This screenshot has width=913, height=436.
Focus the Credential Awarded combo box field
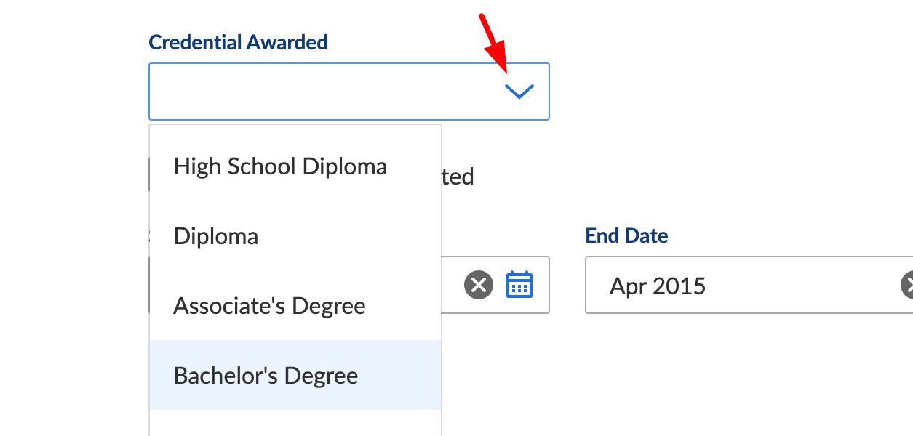349,92
